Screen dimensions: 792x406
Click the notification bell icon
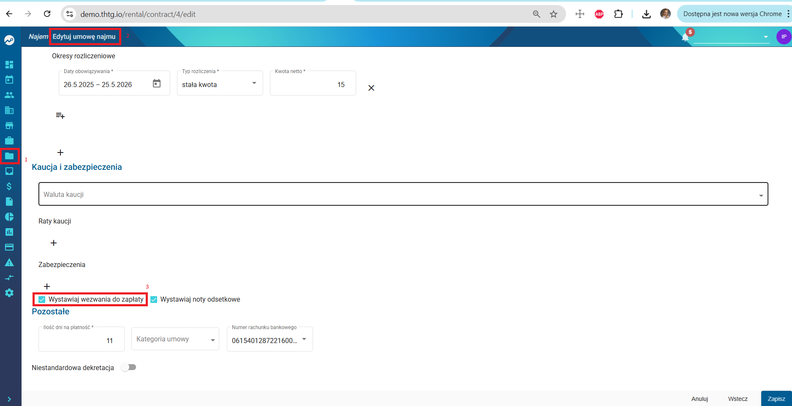coord(685,37)
